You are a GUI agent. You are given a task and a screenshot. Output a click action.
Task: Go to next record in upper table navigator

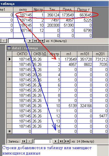click(x=30, y=41)
